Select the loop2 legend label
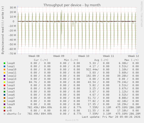The height and width of the screenshot is (123, 144). [11, 82]
